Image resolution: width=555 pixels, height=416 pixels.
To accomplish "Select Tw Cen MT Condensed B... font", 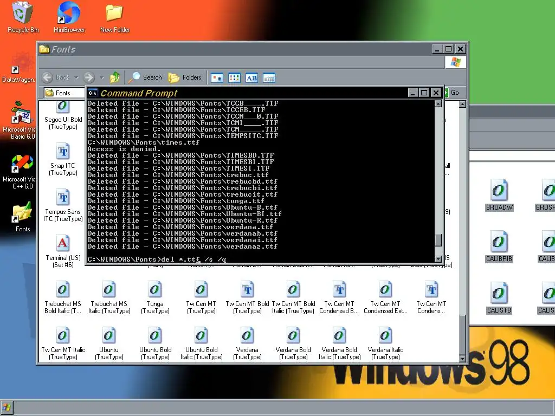I will pyautogui.click(x=339, y=297).
